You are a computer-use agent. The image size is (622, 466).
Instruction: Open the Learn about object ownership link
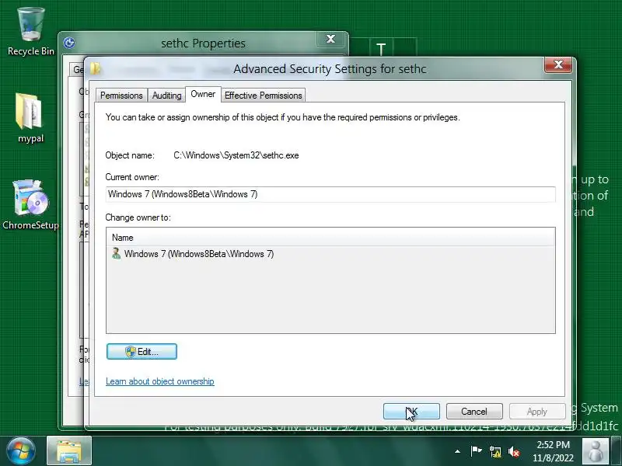(160, 381)
